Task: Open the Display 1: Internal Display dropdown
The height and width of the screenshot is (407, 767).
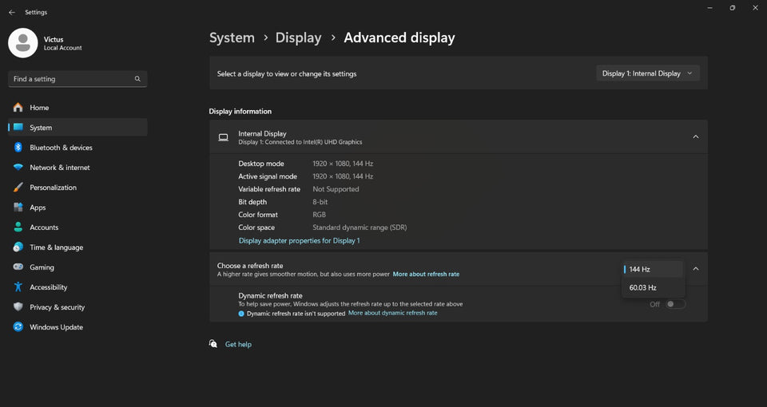Action: (x=648, y=73)
